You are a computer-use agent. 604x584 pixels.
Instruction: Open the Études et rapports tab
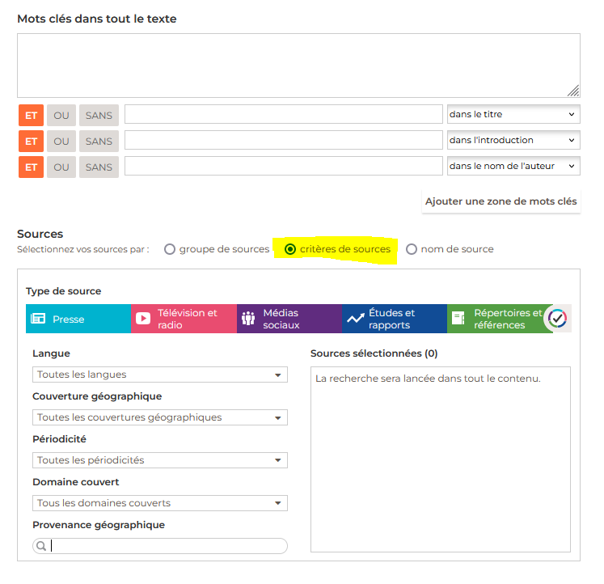(x=395, y=319)
